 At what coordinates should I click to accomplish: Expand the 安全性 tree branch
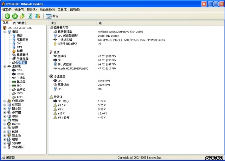[x=5, y=136]
